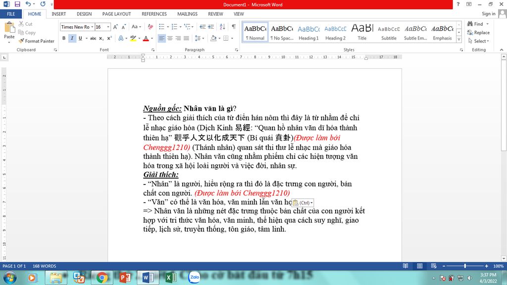Toggle Bold formatting
Image resolution: width=507 pixels, height=285 pixels.
[x=64, y=38]
